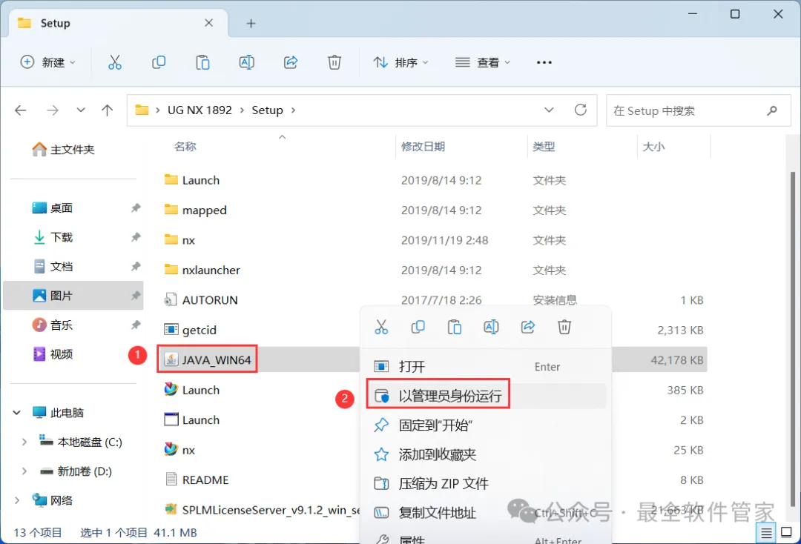Select the mapped folder

point(195,210)
